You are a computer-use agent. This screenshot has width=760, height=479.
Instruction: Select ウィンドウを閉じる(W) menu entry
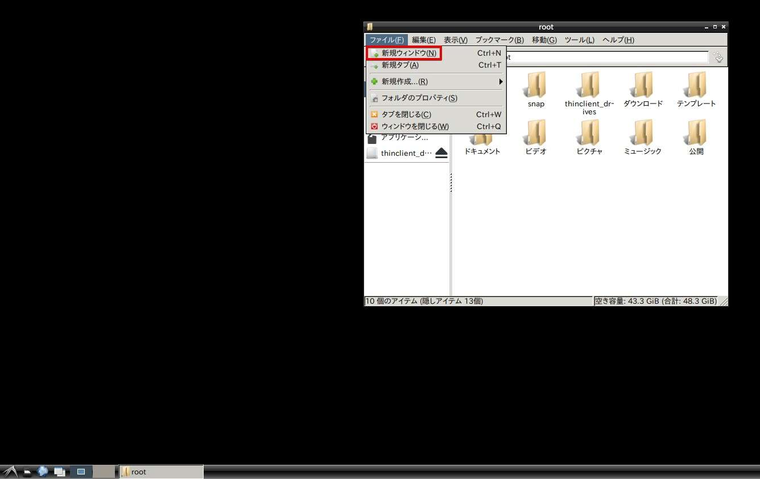click(x=436, y=126)
